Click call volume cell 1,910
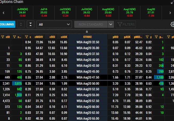174x121 pixels. [17, 95]
